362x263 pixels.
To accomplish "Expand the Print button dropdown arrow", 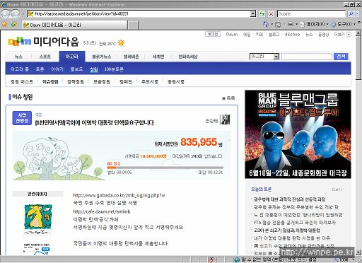I will (x=297, y=24).
